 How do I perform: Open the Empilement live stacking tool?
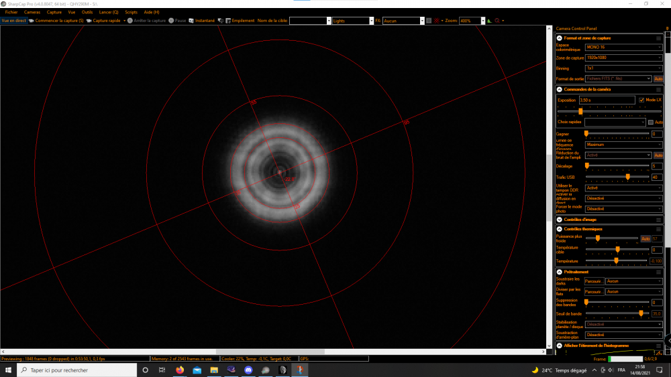click(227, 21)
